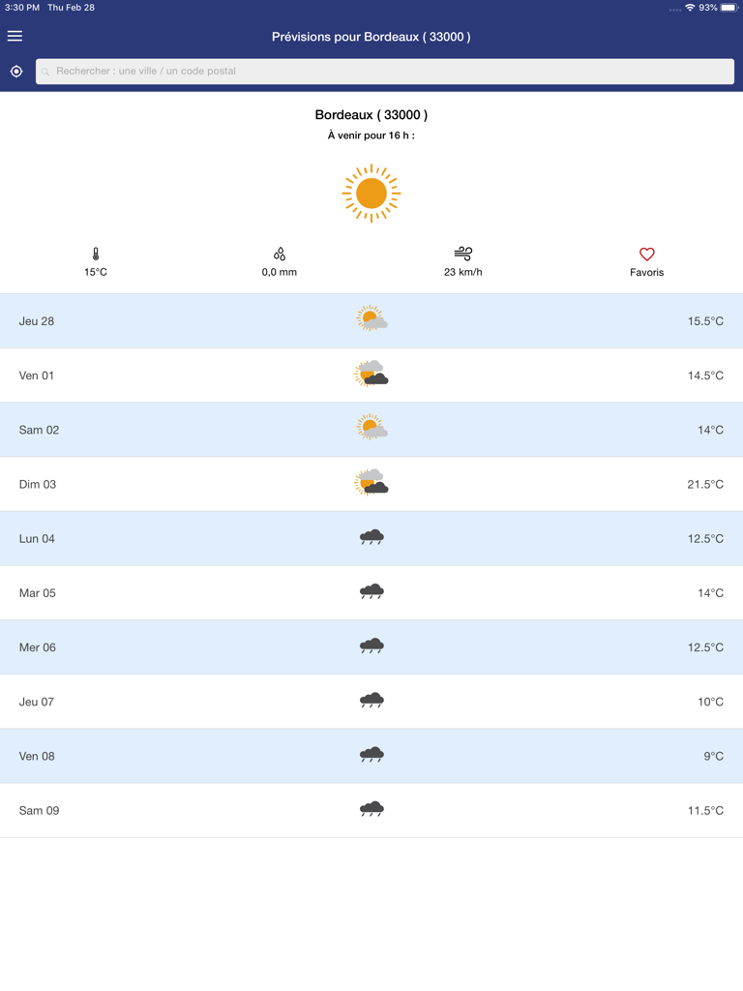Viewport: 743px width, 991px height.
Task: Select the Lun 04 rainy day
Action: coord(371,538)
